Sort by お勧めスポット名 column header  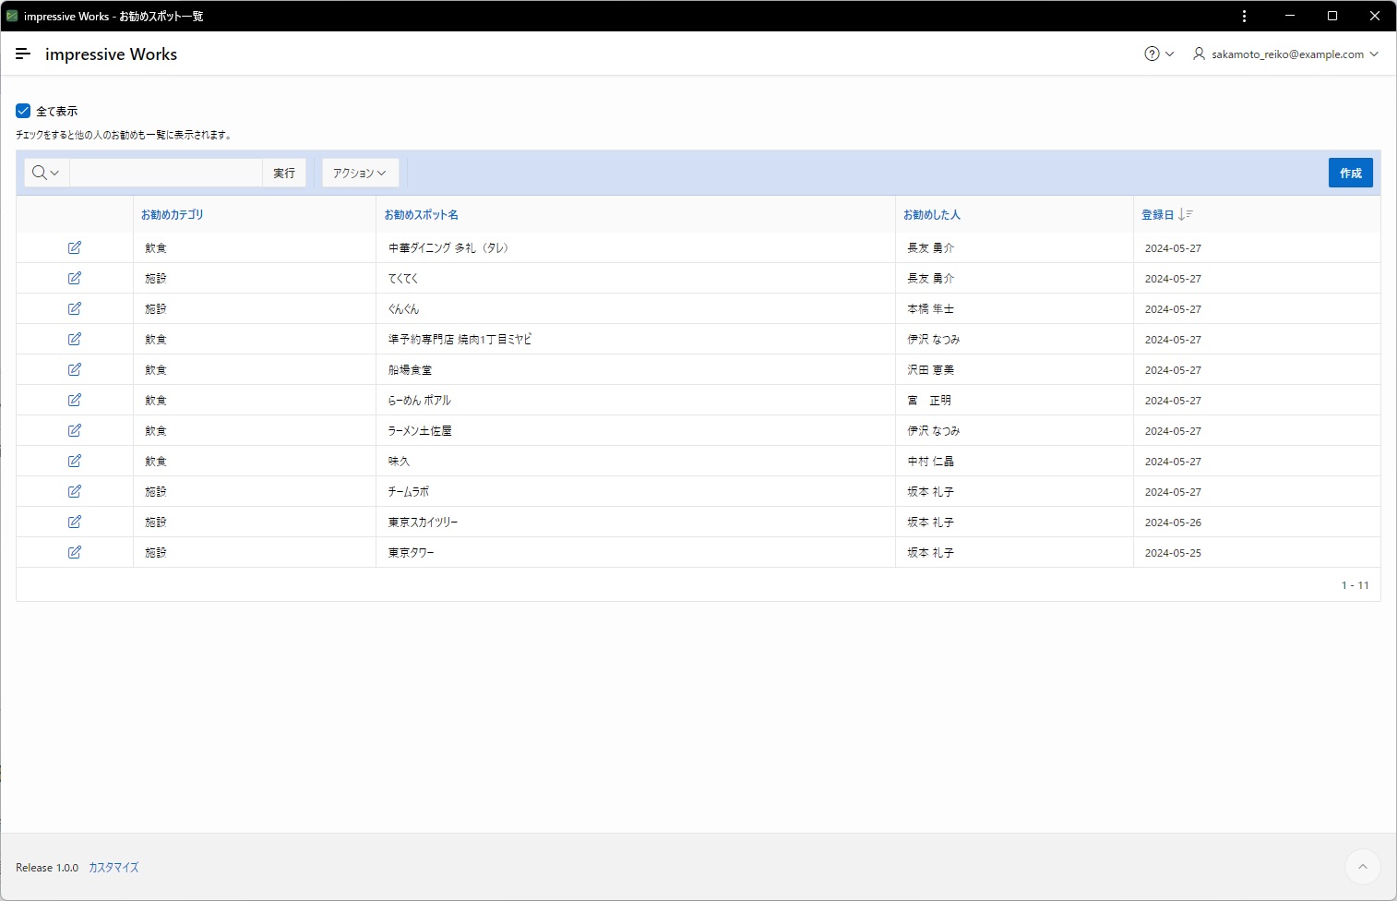(x=422, y=214)
